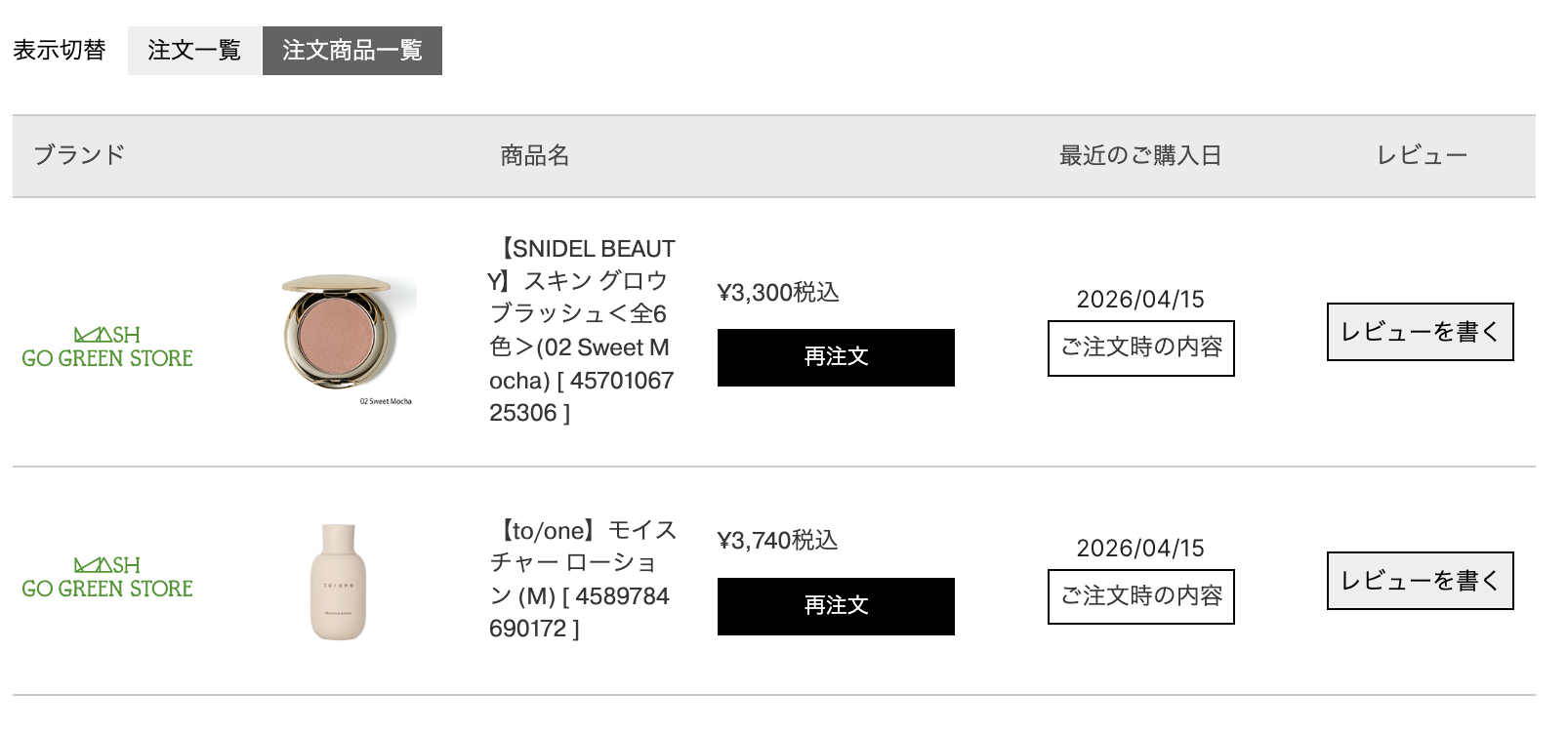Click the 最近のご購入日 column header
The height and width of the screenshot is (734, 1568).
(1140, 154)
